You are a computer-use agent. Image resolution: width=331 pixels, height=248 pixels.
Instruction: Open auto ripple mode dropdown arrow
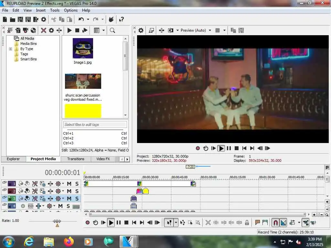tap(299, 222)
